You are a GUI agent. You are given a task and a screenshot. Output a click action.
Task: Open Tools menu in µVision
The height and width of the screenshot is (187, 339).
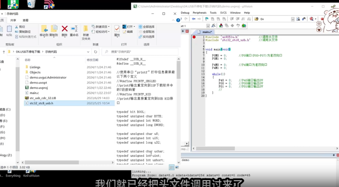(213, 13)
